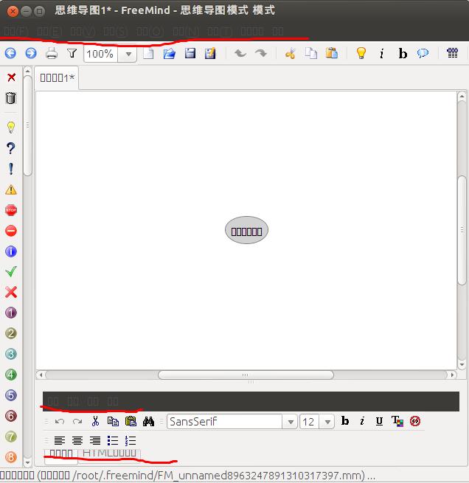This screenshot has width=469, height=483.
Task: Click the save floppy disk icon
Action: (190, 53)
